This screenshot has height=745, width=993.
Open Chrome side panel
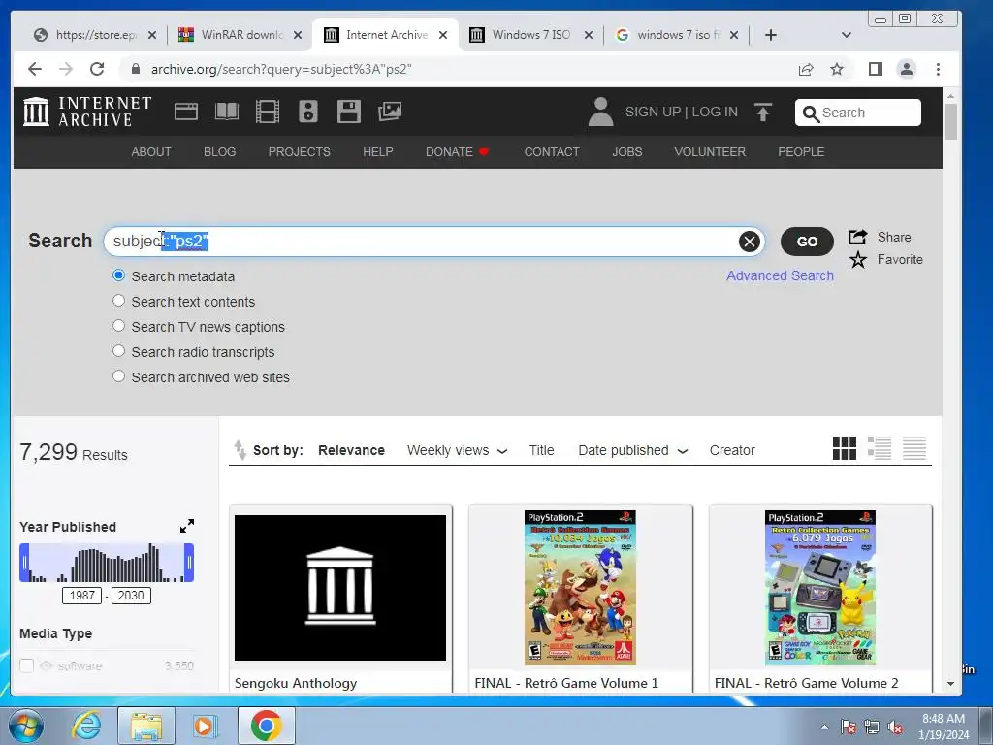coord(876,69)
